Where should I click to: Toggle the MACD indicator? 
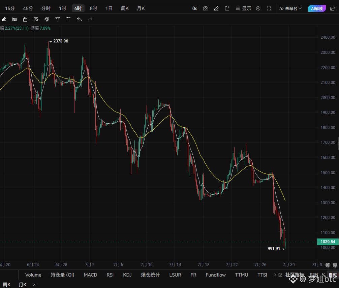[90, 275]
